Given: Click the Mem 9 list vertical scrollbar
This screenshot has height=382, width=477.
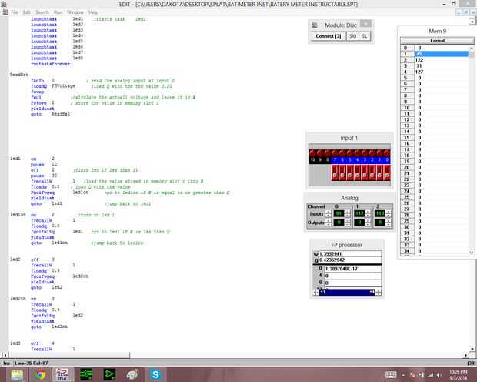Looking at the screenshot, I should 472,150.
